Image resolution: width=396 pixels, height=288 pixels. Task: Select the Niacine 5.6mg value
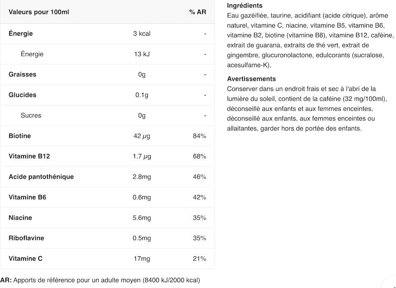[x=142, y=218]
